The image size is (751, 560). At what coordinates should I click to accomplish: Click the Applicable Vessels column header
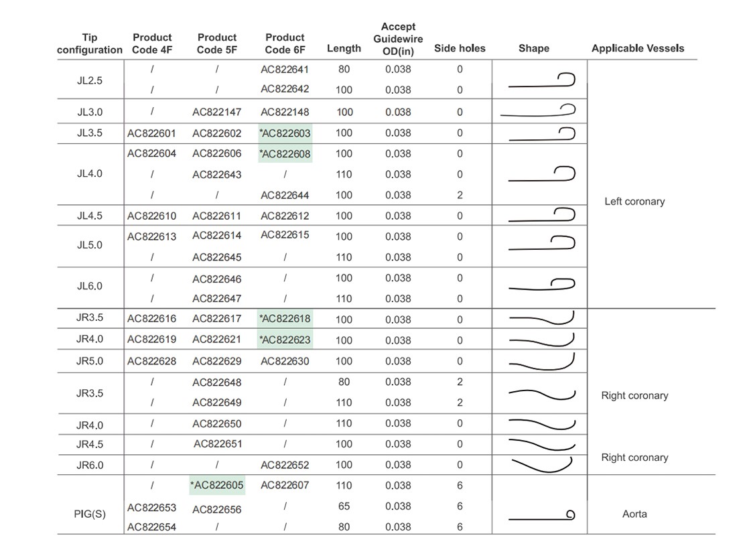point(638,48)
